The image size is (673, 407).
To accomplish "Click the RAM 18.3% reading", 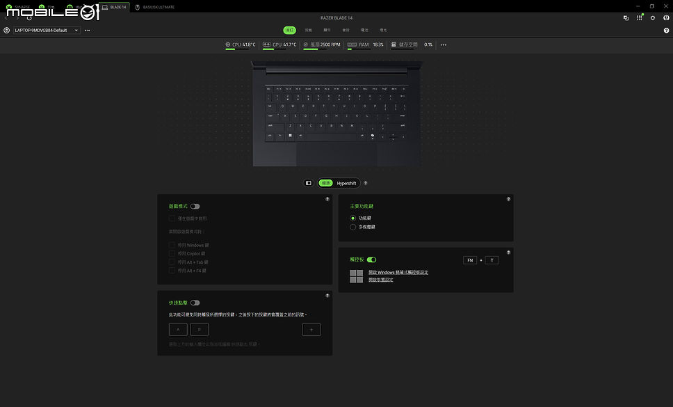I will tap(378, 45).
